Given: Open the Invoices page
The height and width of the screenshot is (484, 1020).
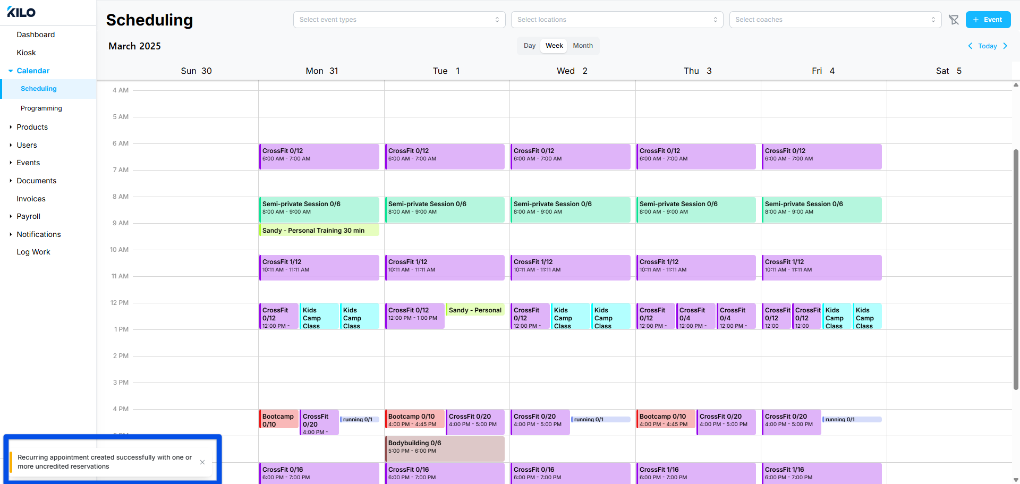Looking at the screenshot, I should pos(31,199).
